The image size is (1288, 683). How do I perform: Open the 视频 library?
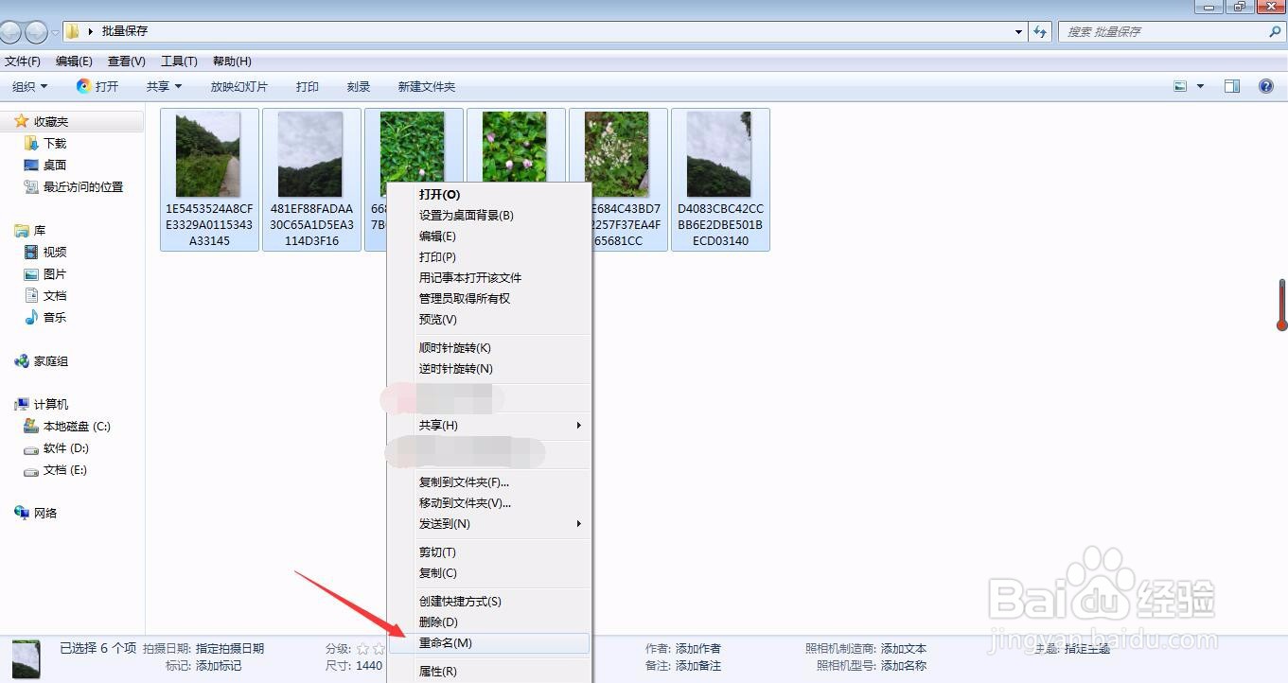pyautogui.click(x=55, y=253)
